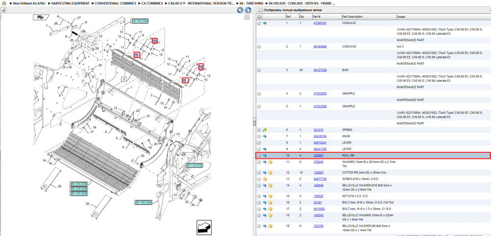
Task: Sort by the Ref column header
Action: [x=292, y=17]
